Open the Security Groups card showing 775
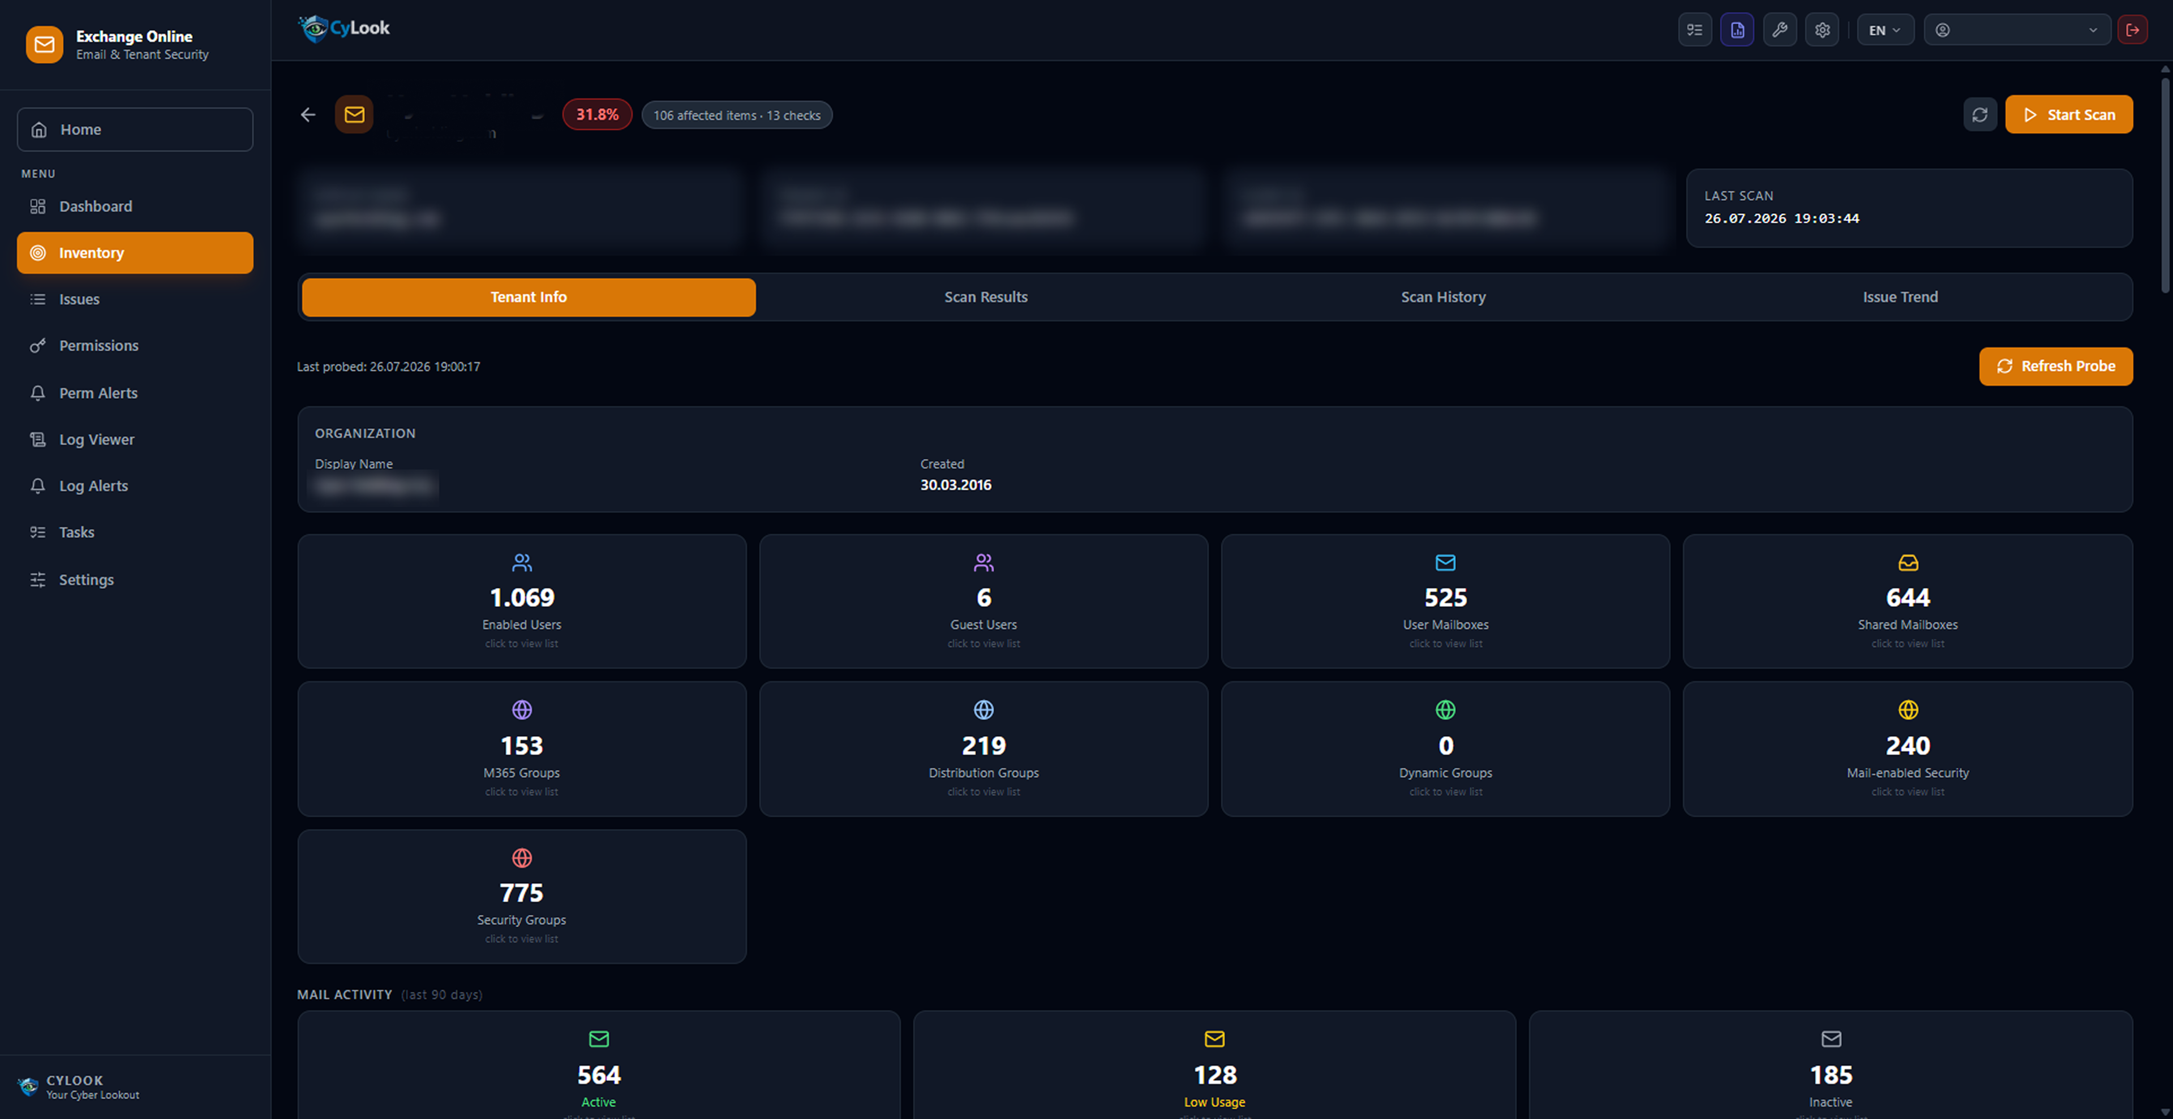 click(522, 896)
